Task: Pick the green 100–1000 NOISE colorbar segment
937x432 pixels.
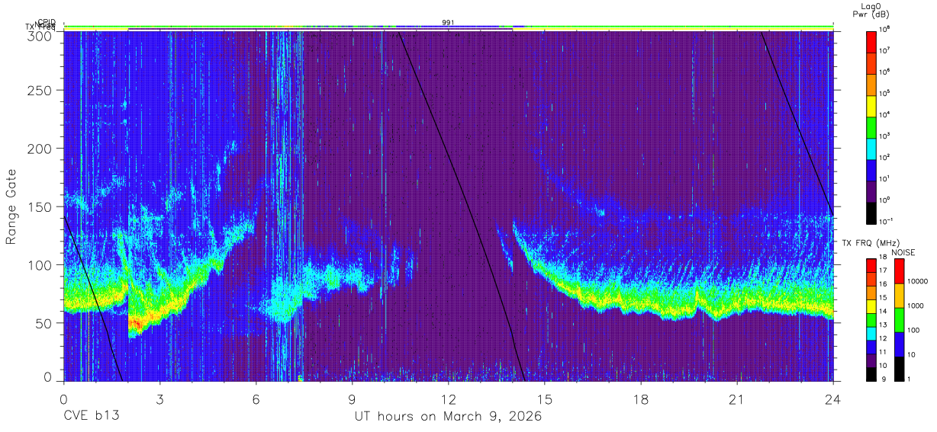Action: (x=899, y=319)
